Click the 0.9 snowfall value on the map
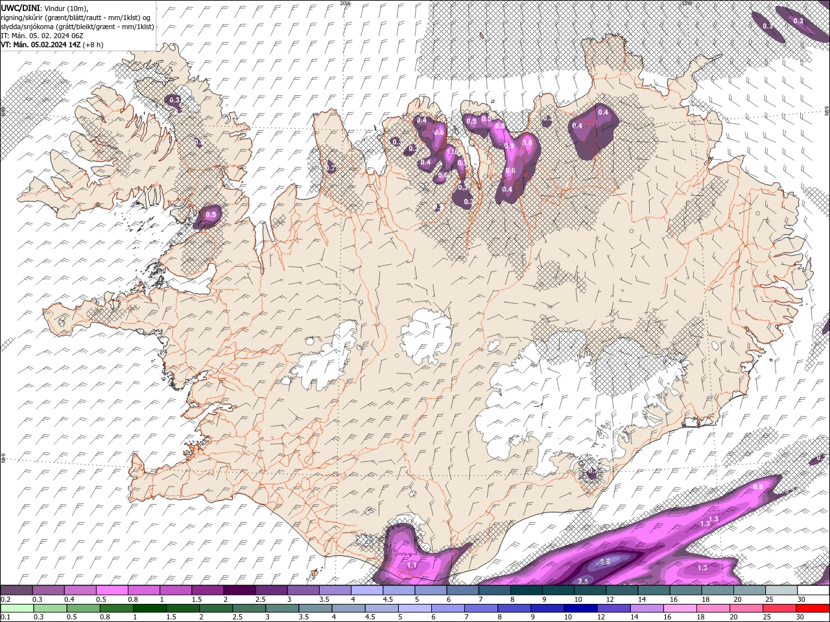The width and height of the screenshot is (830, 622). pos(509,146)
